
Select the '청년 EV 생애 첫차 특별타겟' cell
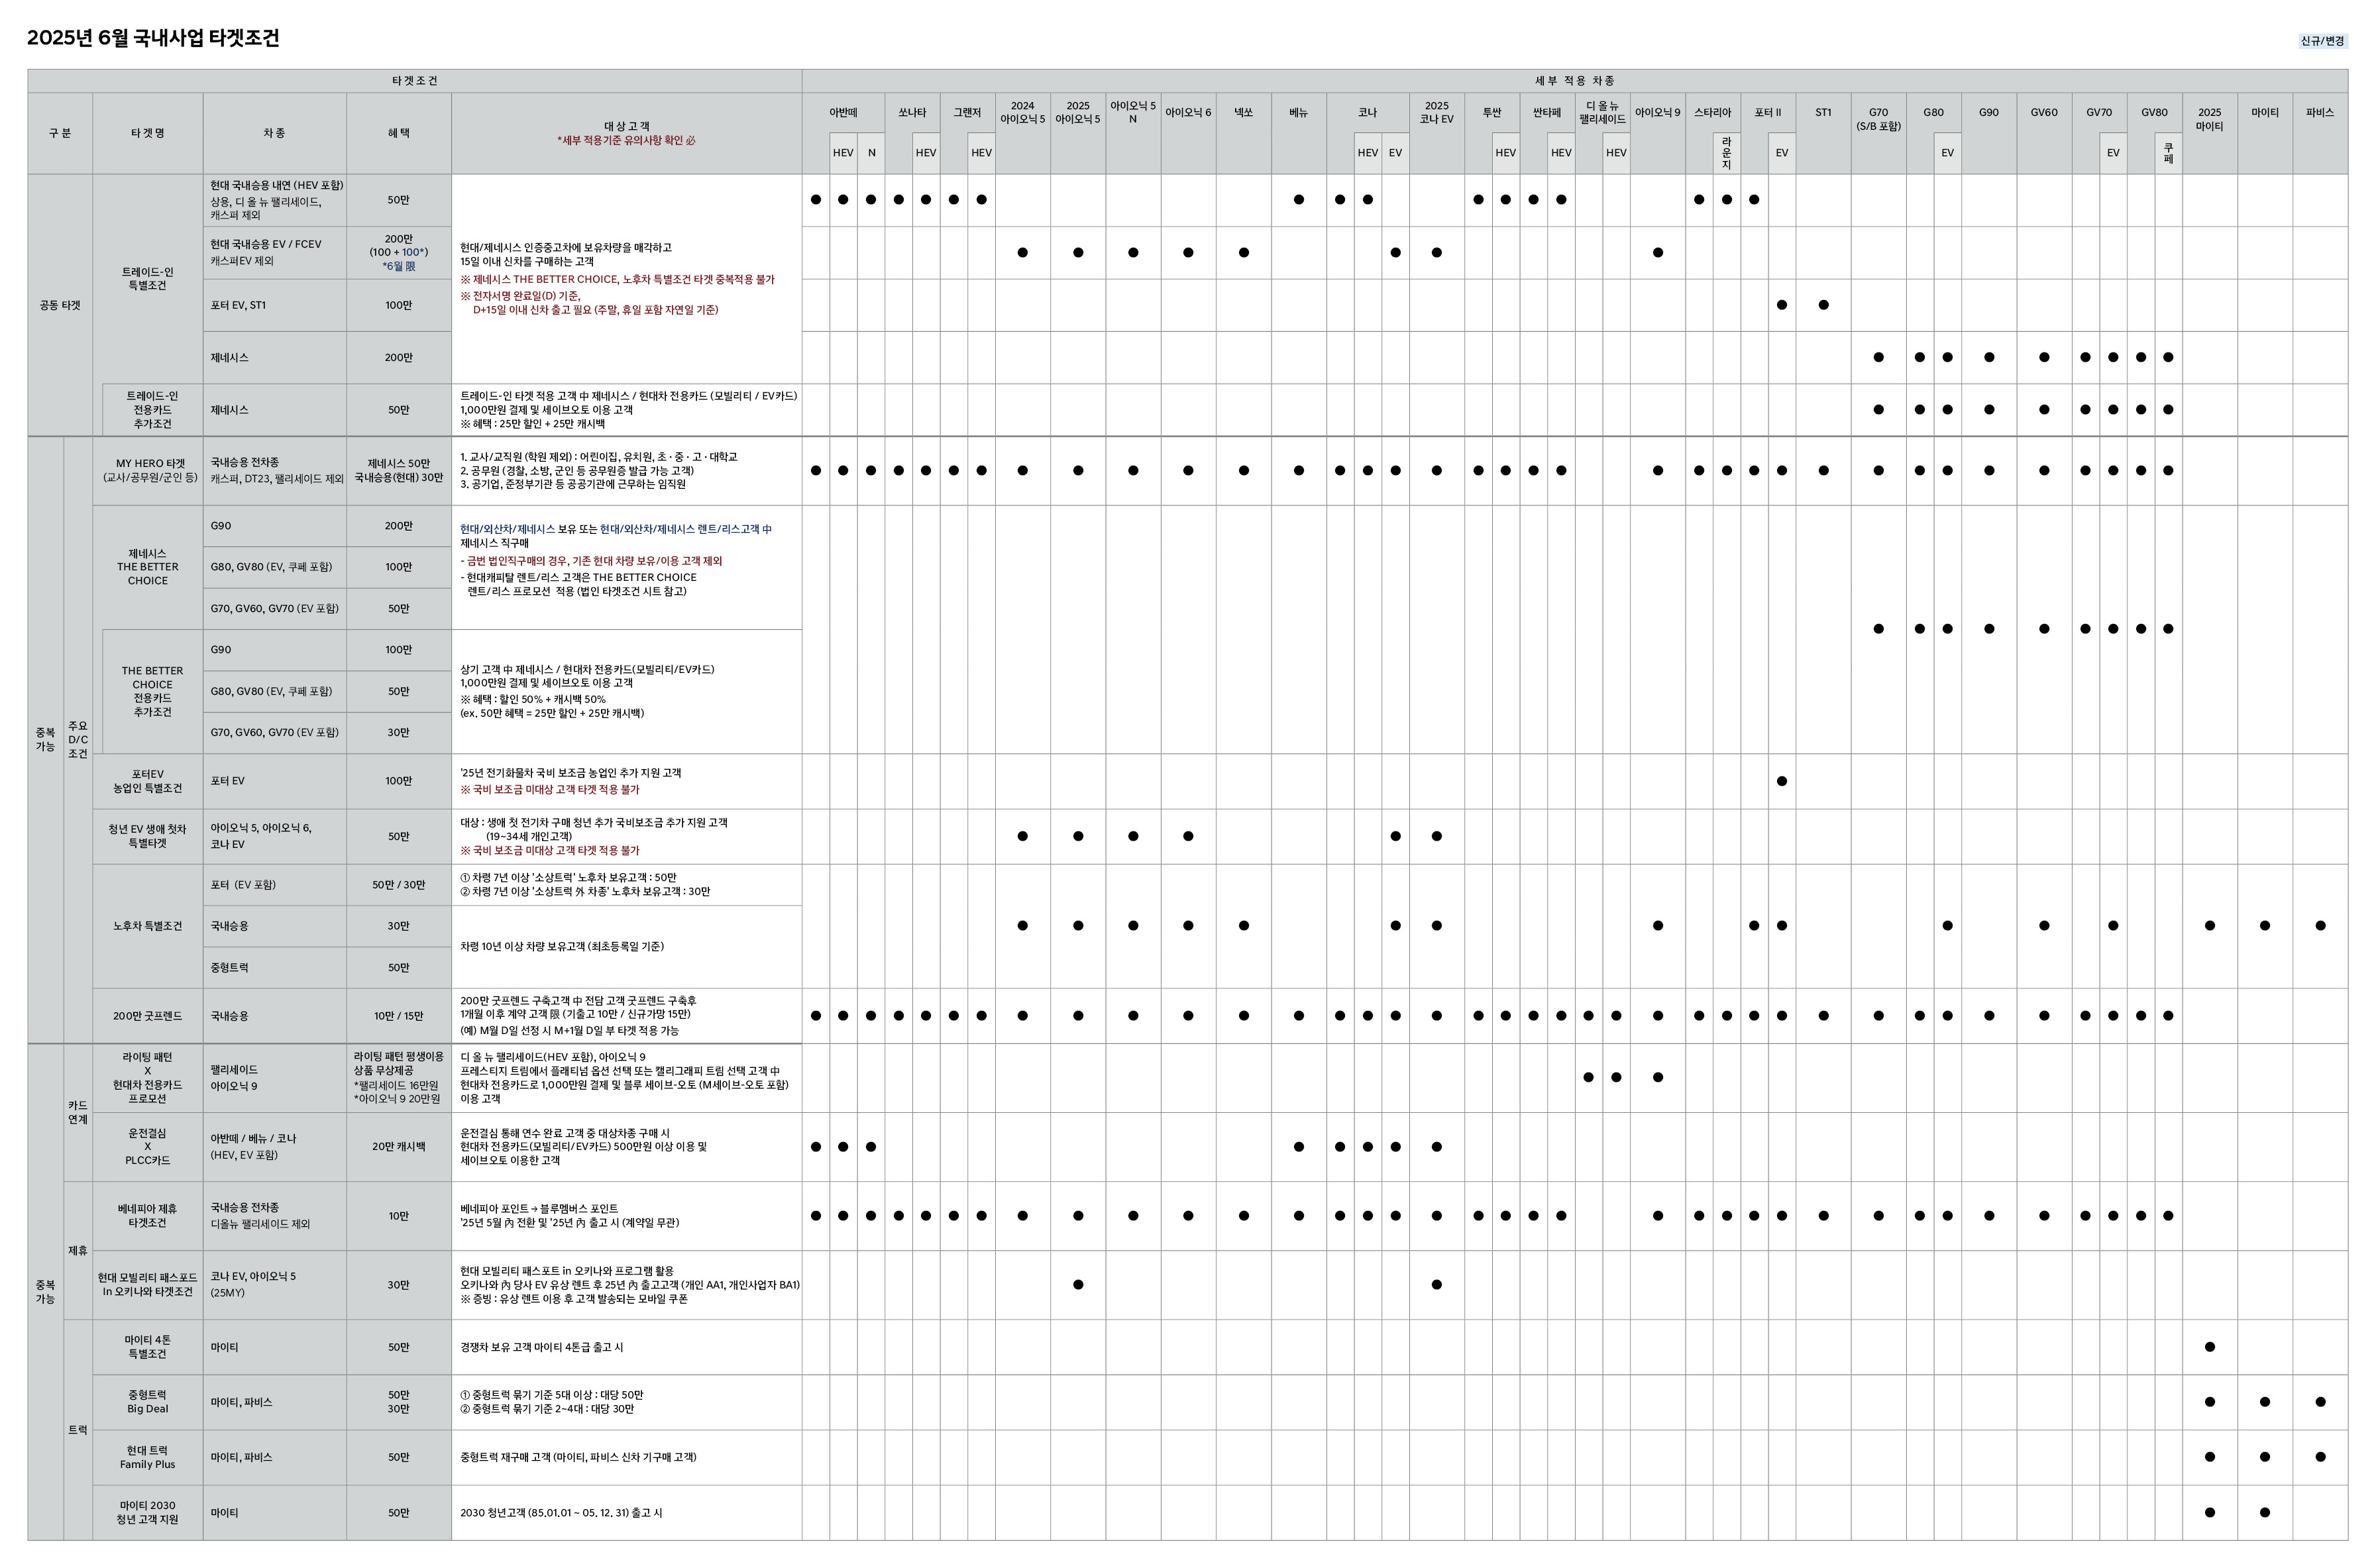(148, 836)
